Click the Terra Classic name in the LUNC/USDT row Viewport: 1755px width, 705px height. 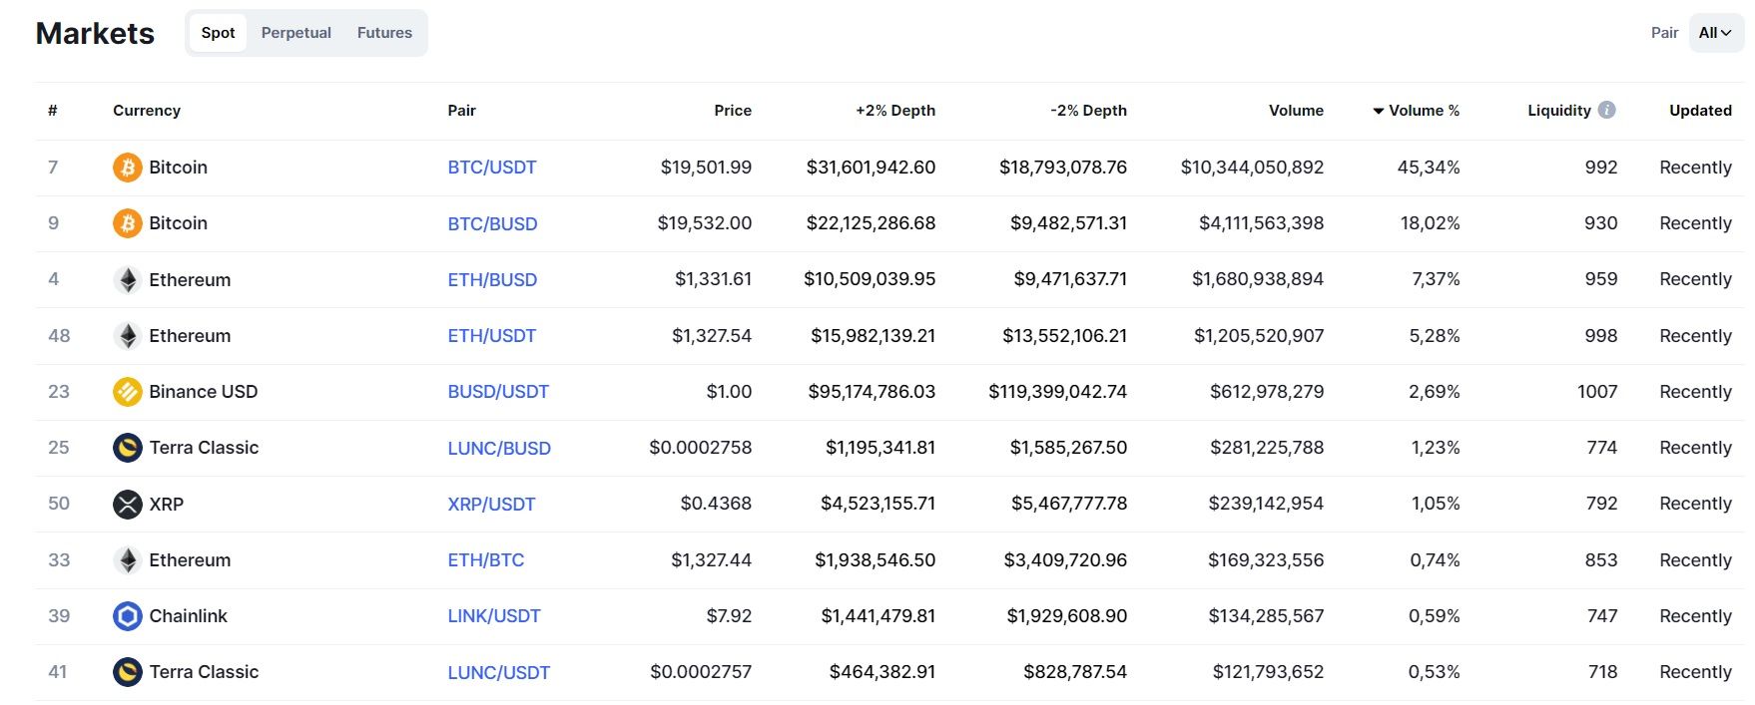click(x=204, y=672)
